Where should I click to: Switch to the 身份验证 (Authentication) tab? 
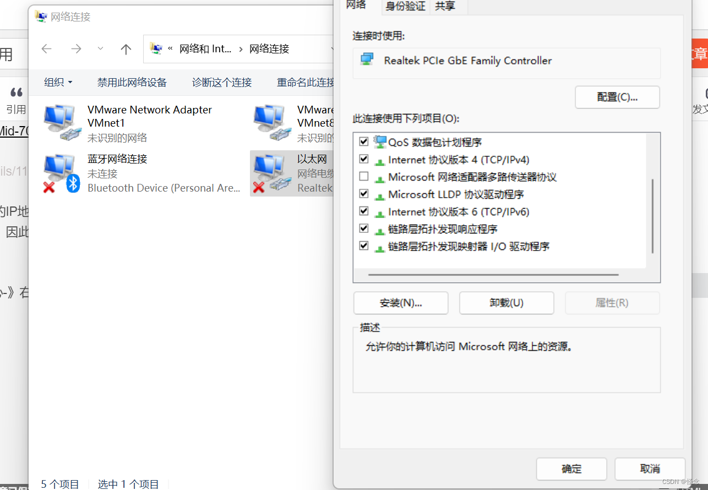point(406,6)
